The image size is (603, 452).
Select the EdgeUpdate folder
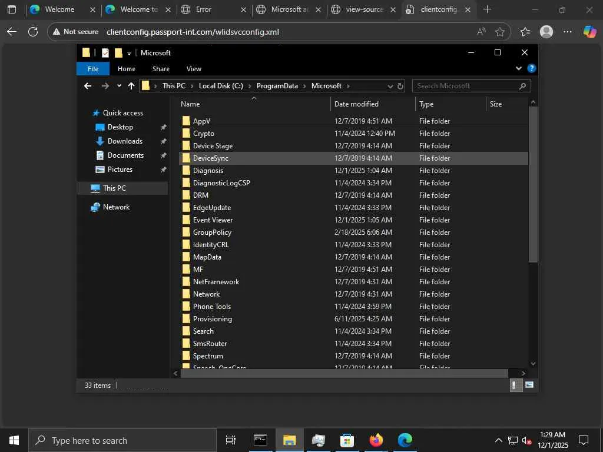(x=212, y=208)
